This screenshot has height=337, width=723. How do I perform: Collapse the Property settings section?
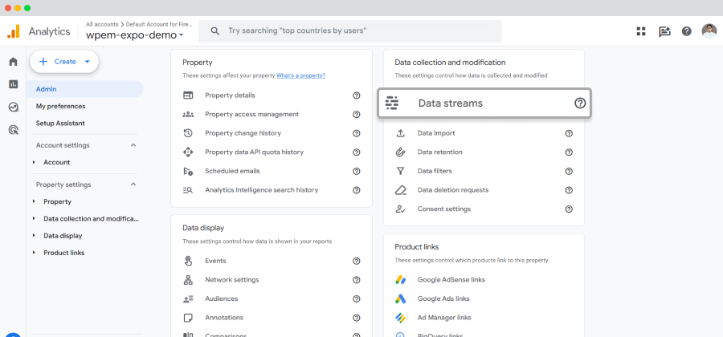(x=133, y=185)
